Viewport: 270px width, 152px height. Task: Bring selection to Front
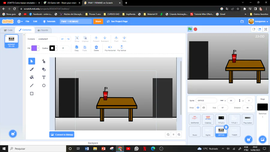pyautogui.click(x=116, y=39)
